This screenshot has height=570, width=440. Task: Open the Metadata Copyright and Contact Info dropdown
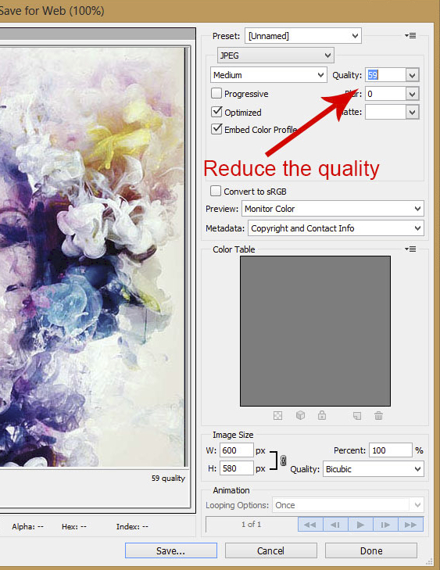[x=336, y=228]
